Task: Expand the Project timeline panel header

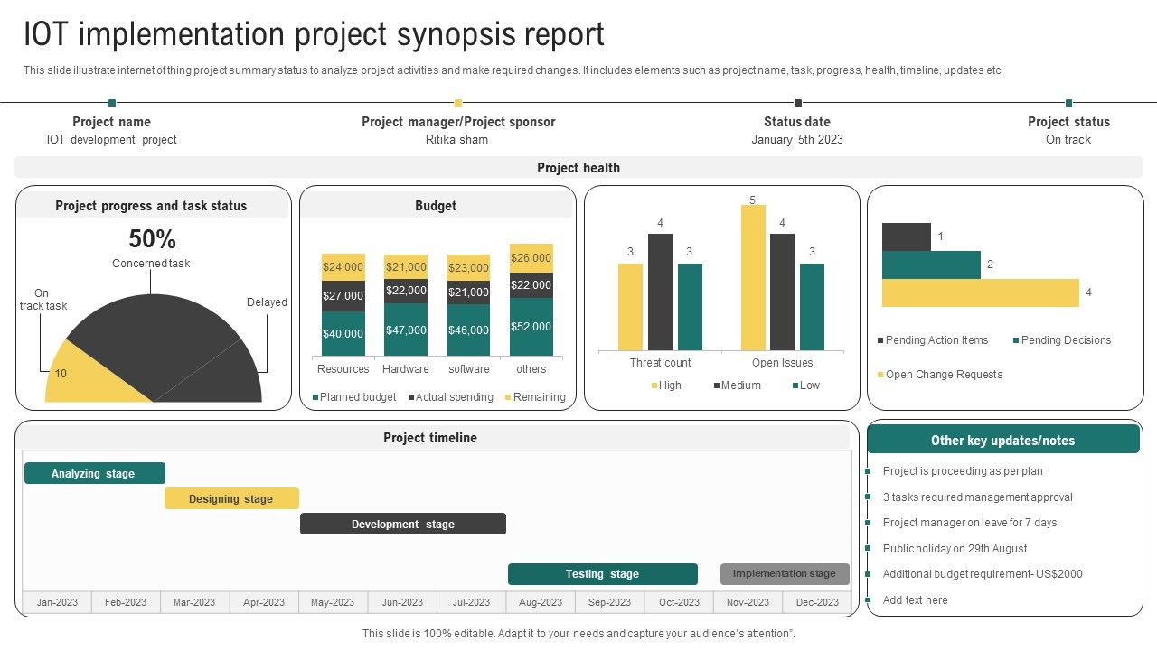Action: click(430, 438)
